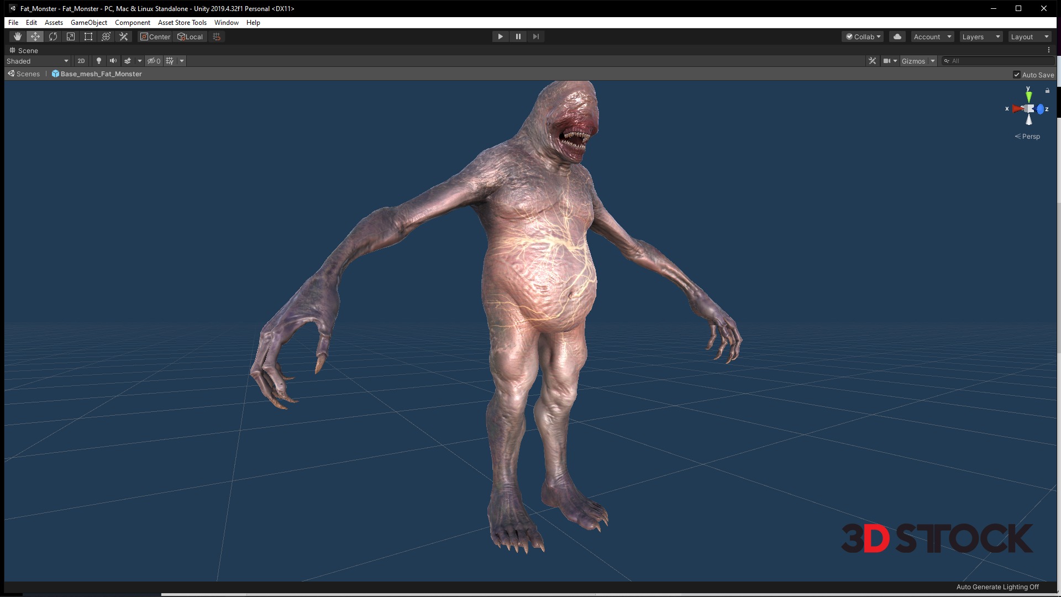Click the Center pivot button
Image resolution: width=1061 pixels, height=597 pixels.
click(x=155, y=36)
